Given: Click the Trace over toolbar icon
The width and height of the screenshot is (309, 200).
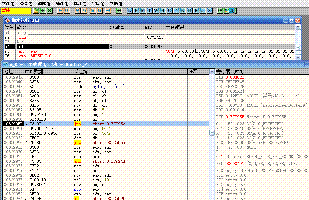Looking at the screenshot, I should [100, 10].
